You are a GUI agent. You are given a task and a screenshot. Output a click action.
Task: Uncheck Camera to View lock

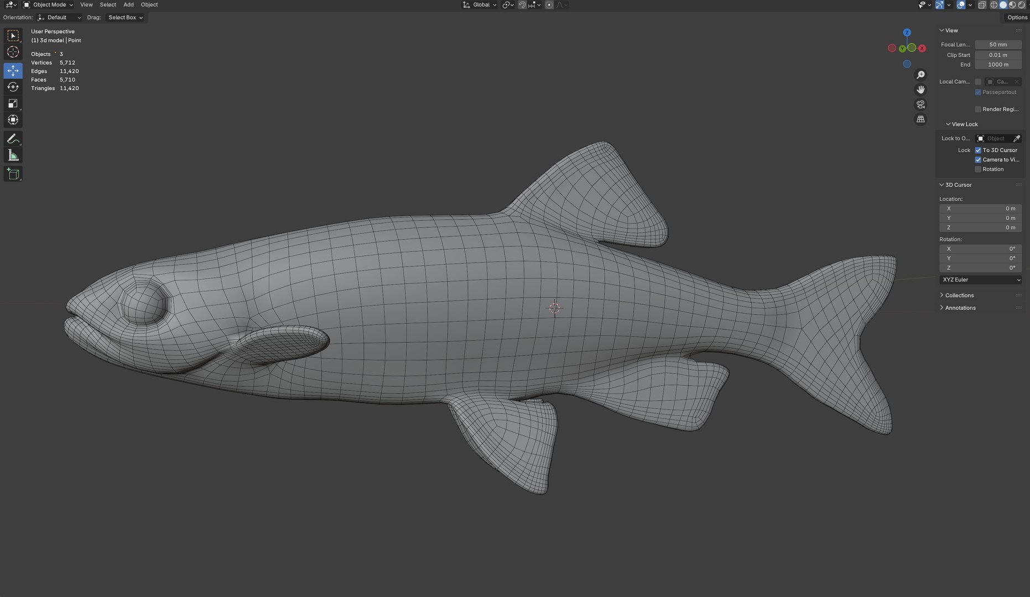coord(978,160)
